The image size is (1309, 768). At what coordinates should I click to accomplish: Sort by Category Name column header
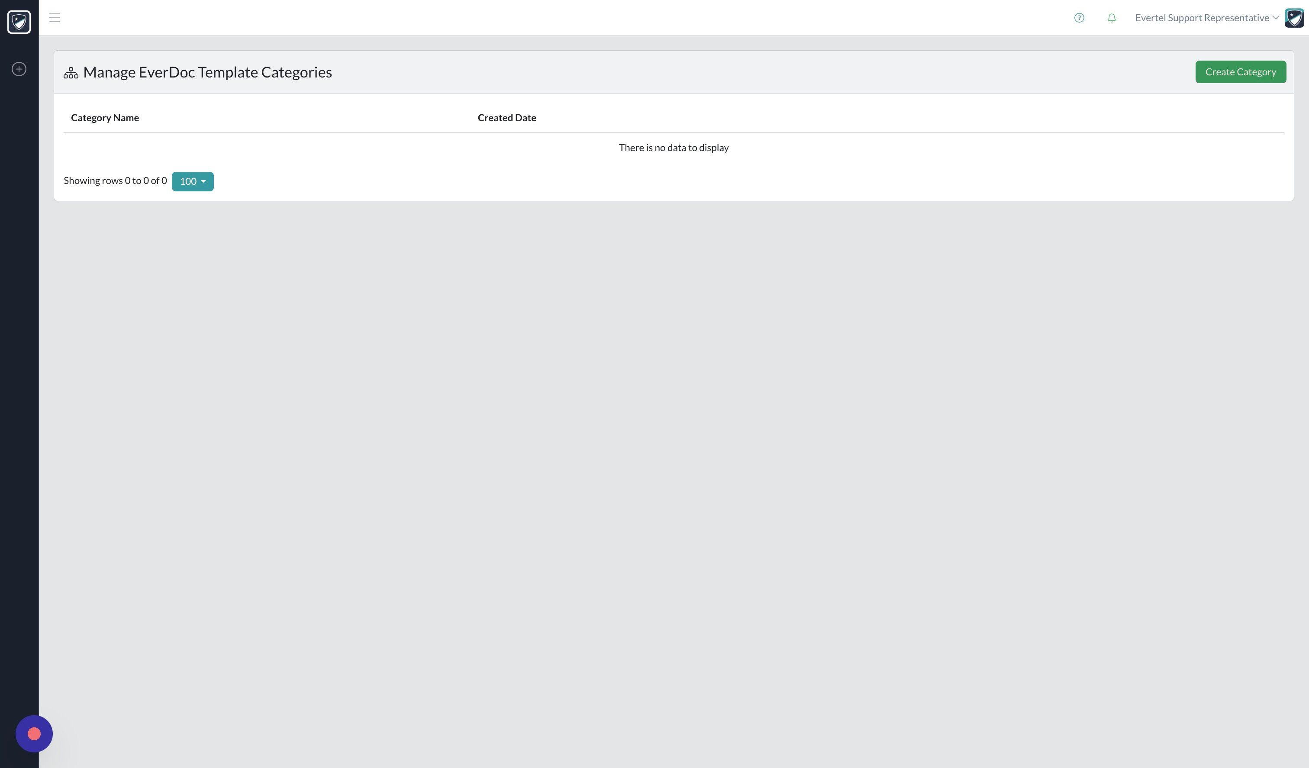[x=105, y=118]
